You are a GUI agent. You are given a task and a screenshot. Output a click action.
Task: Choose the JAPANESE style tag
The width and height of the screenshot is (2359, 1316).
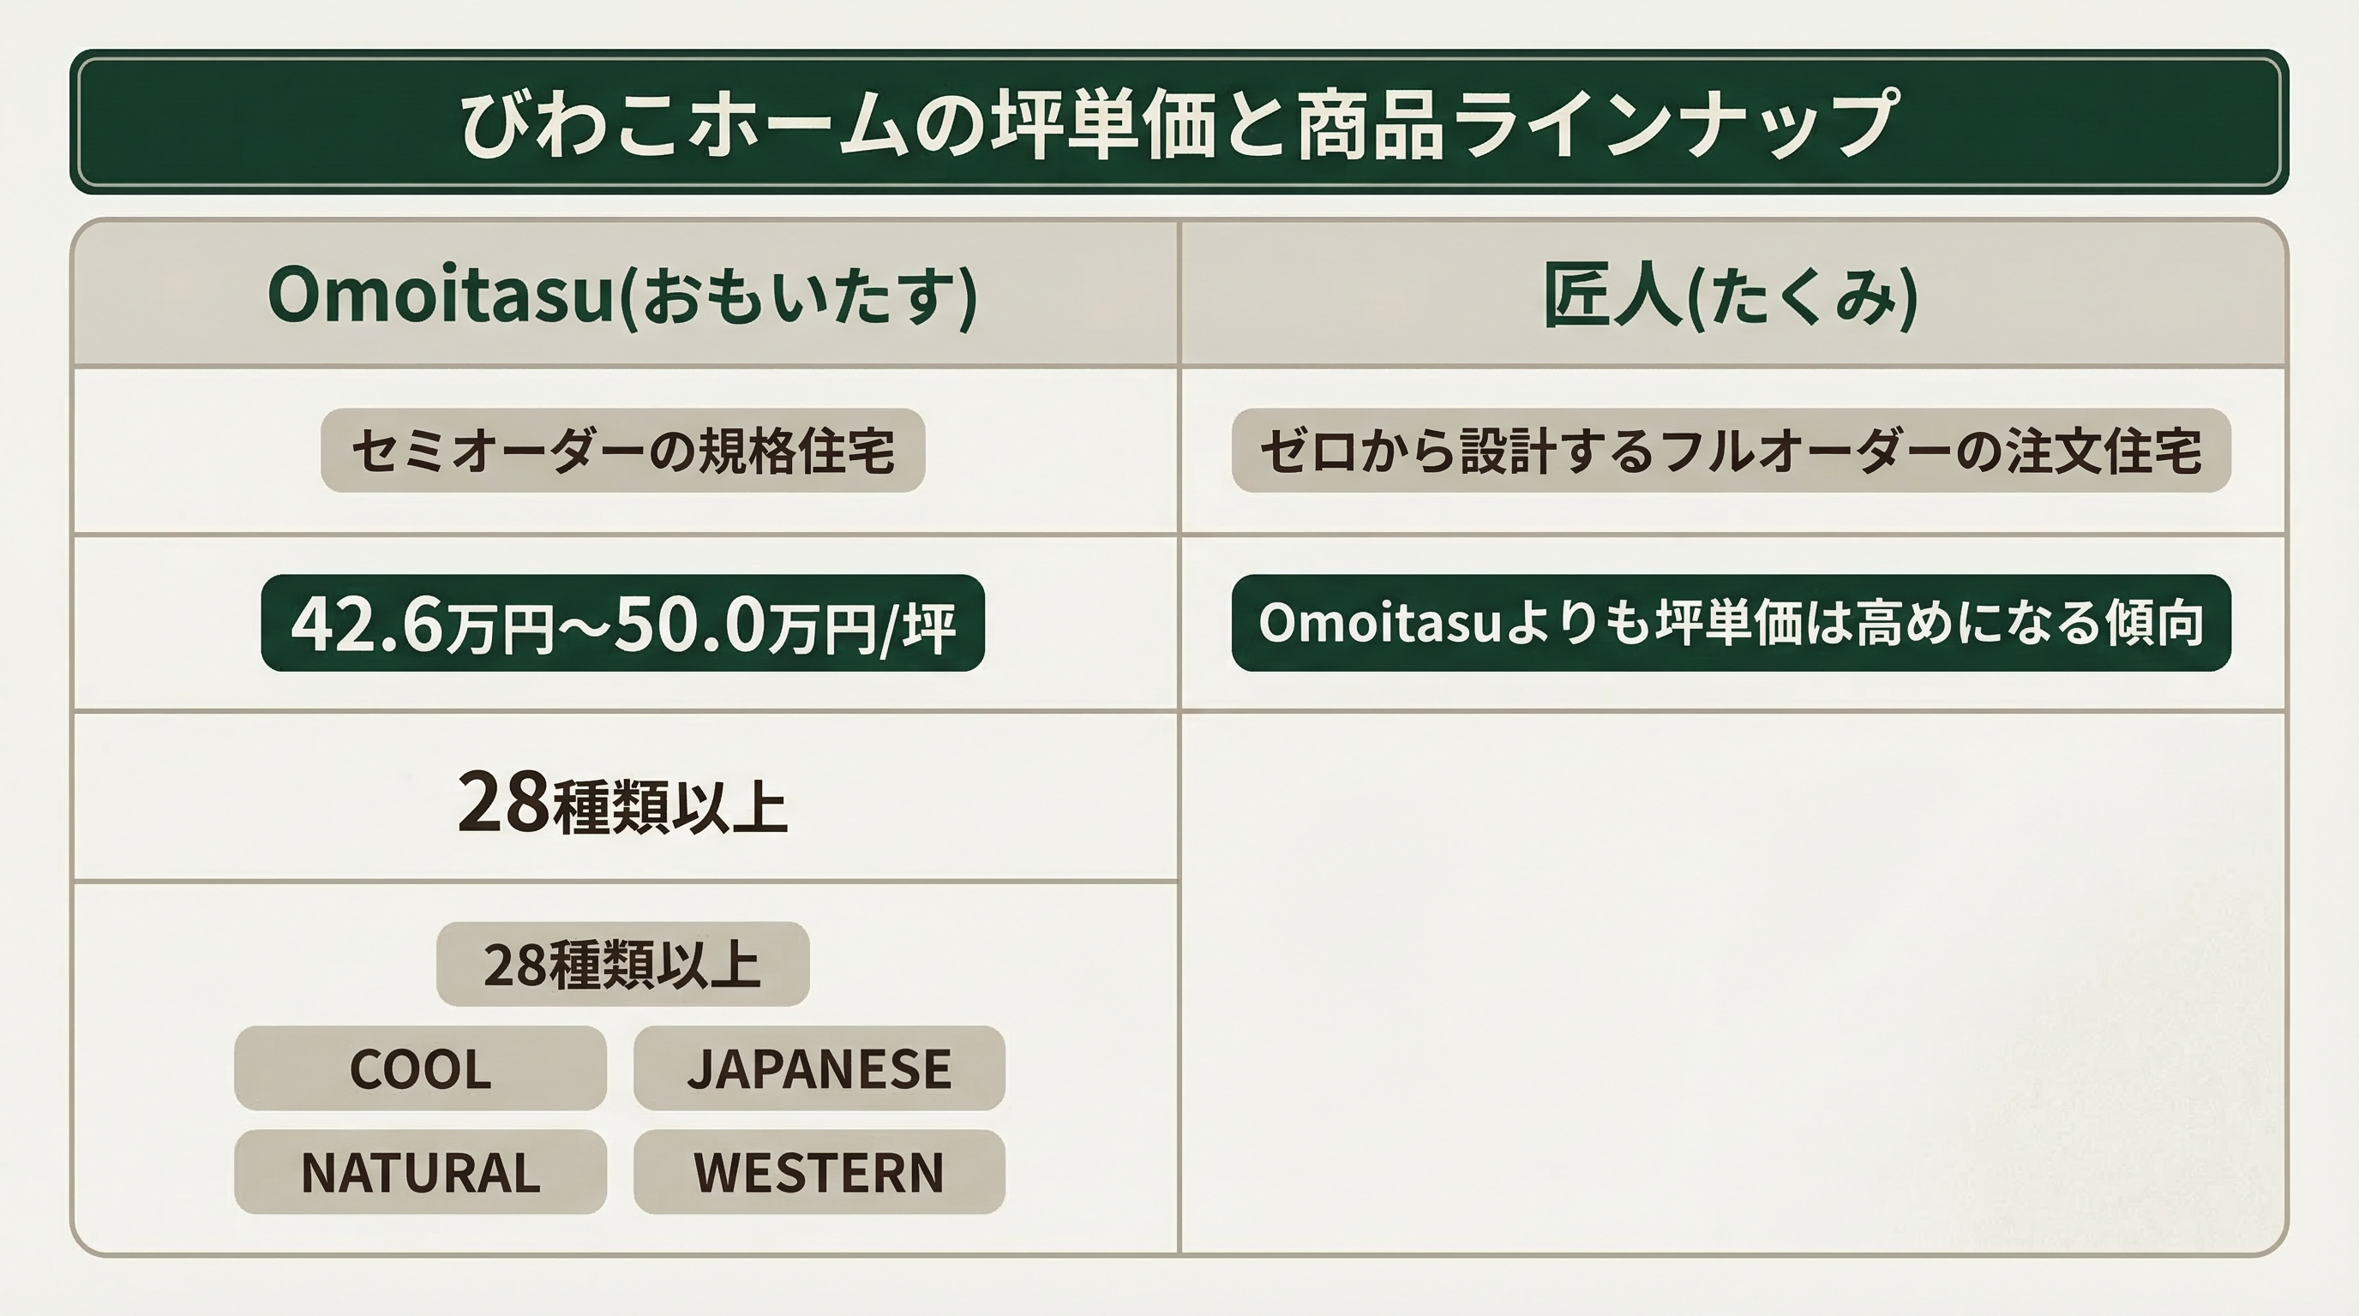[x=819, y=1069]
